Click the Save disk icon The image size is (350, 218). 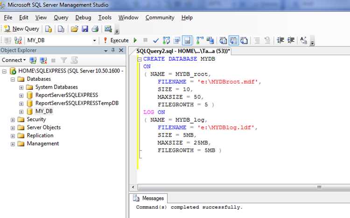tap(85, 29)
